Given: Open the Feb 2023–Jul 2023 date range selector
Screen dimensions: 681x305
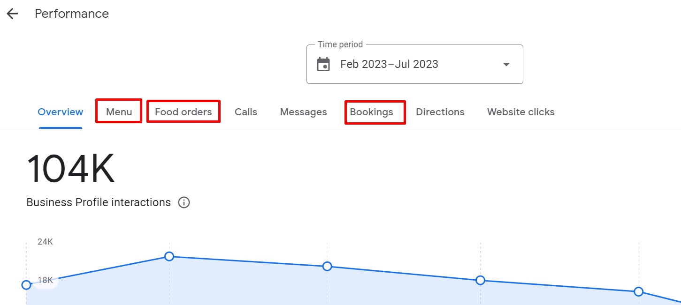Looking at the screenshot, I should 389,64.
